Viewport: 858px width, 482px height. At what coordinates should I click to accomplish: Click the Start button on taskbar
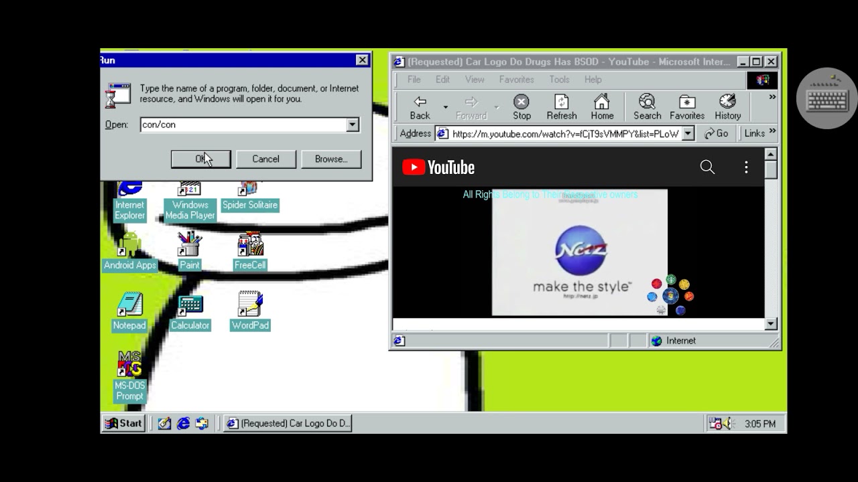click(124, 423)
